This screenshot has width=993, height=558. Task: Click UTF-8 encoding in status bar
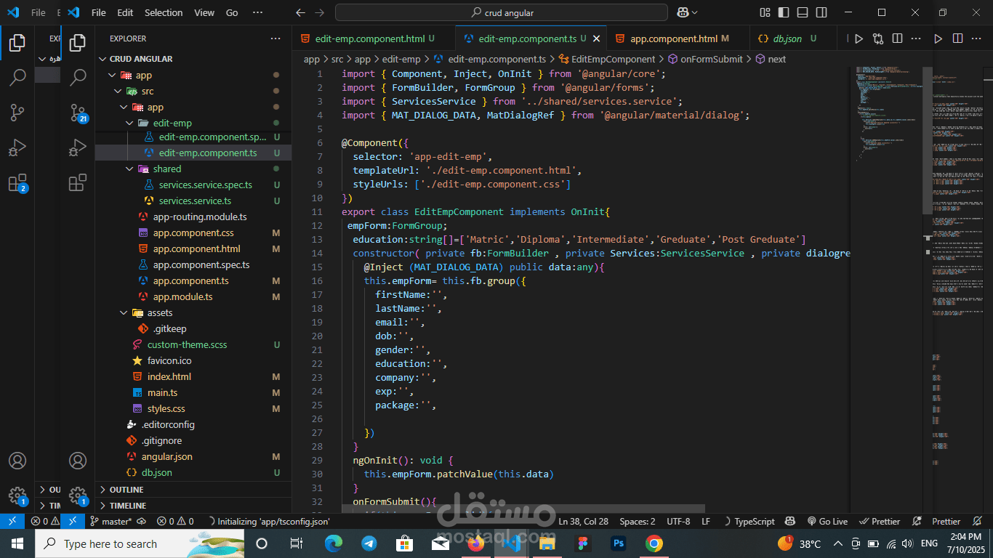[x=678, y=521]
